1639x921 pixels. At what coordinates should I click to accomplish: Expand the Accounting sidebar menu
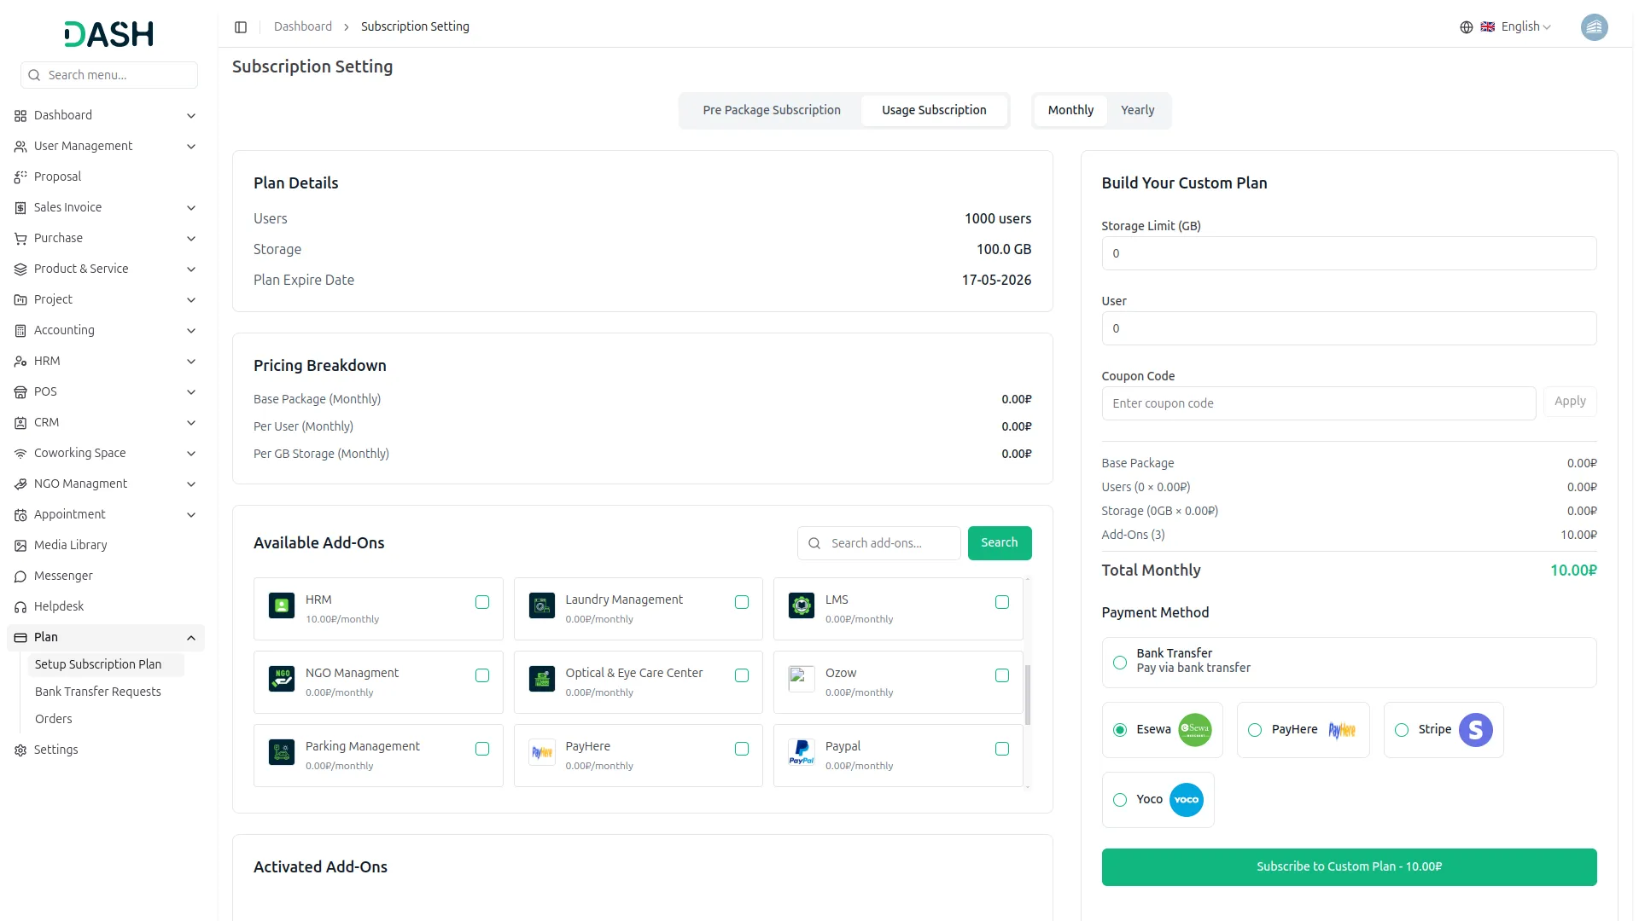(x=106, y=330)
